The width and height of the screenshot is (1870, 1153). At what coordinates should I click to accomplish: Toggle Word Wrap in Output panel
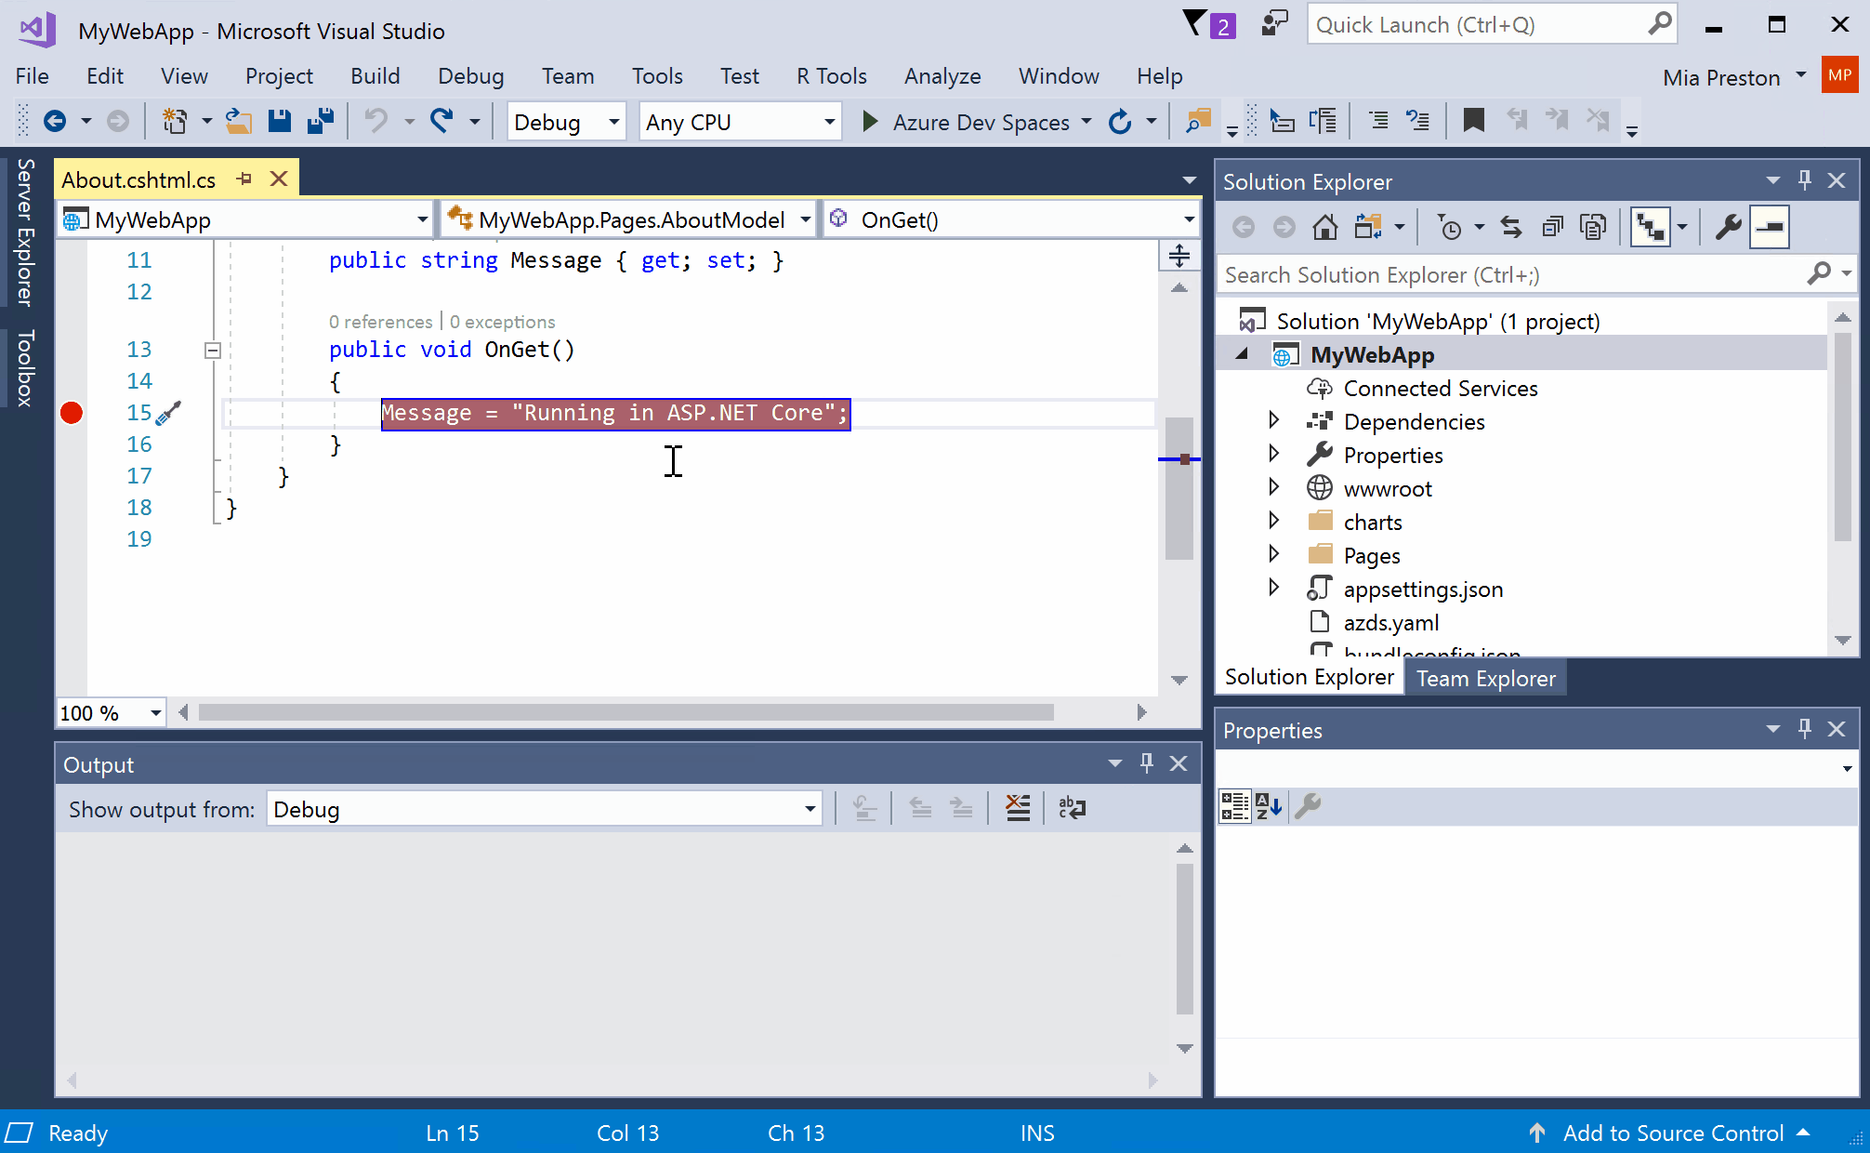[1072, 809]
